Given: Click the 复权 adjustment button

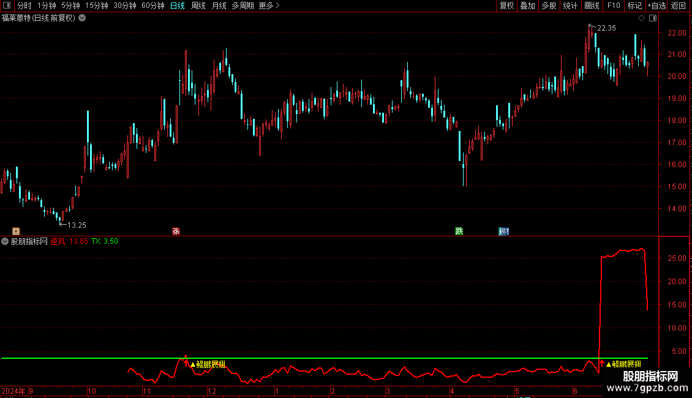Looking at the screenshot, I should tap(506, 6).
